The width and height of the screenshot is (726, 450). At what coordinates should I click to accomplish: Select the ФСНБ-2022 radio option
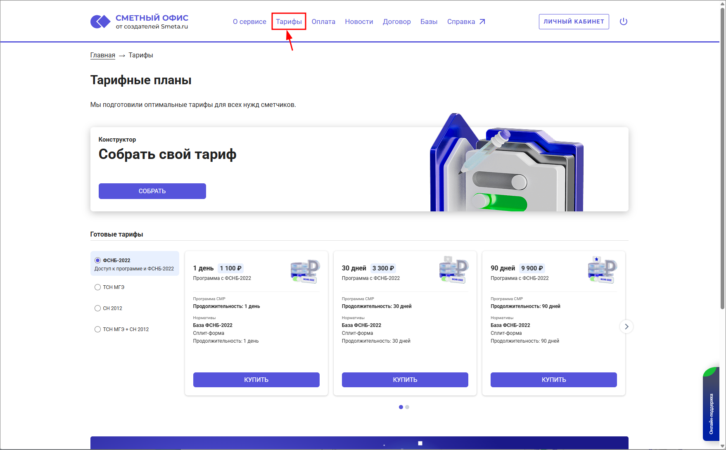[98, 261]
